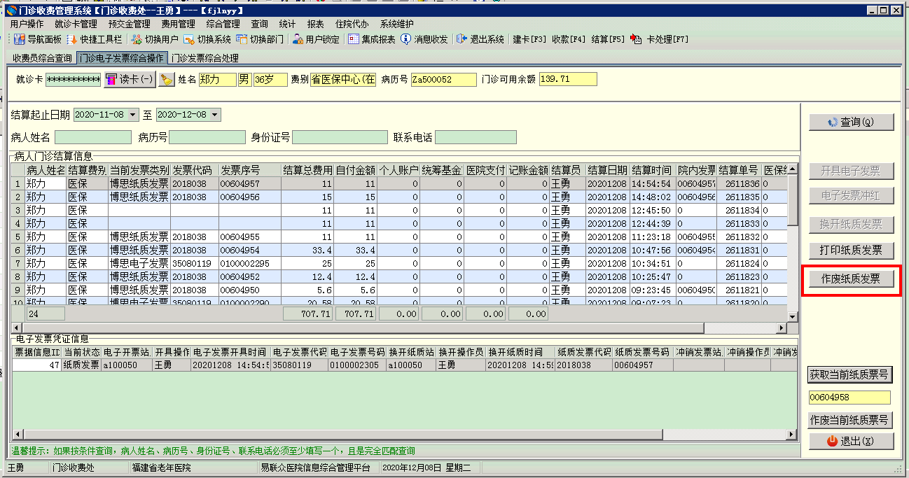The height and width of the screenshot is (478, 909).
Task: Open the 报表 menu
Action: [x=315, y=24]
